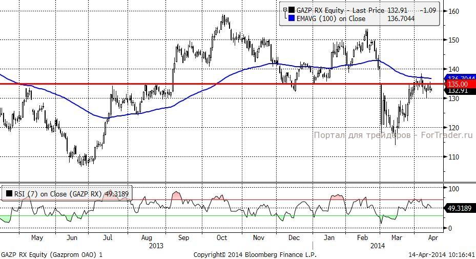Click the 120 price axis label

click(x=453, y=128)
